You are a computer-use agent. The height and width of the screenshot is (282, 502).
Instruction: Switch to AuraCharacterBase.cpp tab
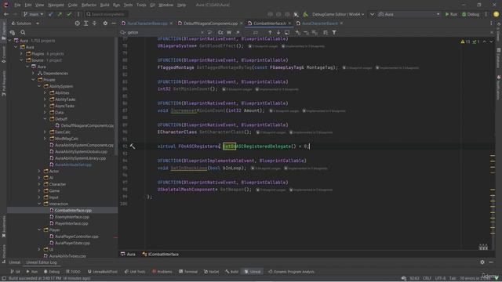147,23
